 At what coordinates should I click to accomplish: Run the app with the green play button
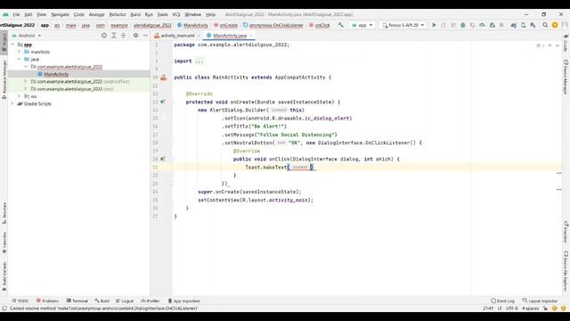click(x=434, y=25)
